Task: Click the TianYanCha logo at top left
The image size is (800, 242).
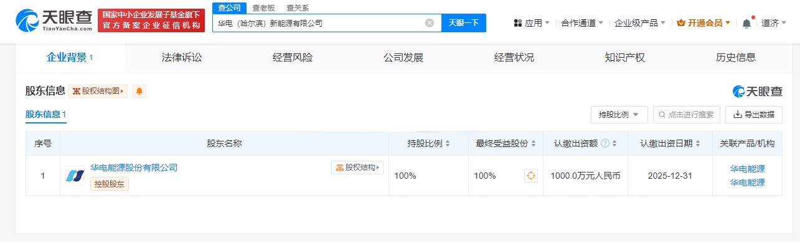Action: [x=54, y=20]
